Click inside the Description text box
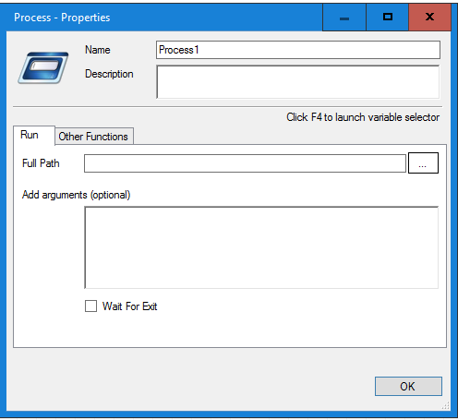Image resolution: width=458 pixels, height=420 pixels. pos(298,82)
